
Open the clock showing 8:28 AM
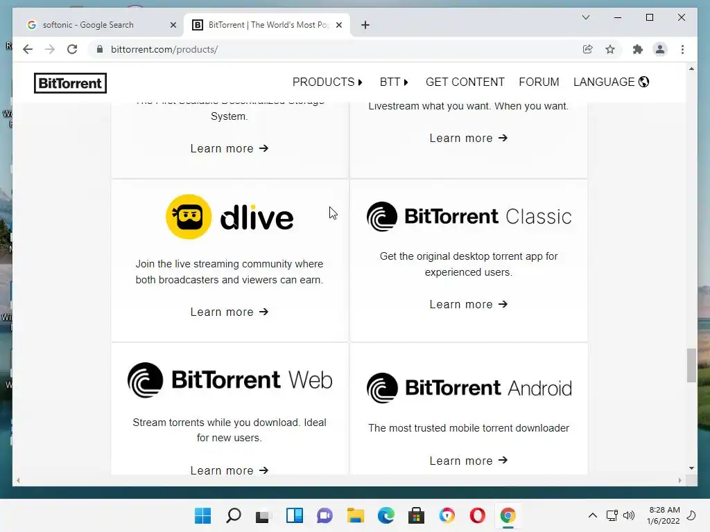(664, 515)
